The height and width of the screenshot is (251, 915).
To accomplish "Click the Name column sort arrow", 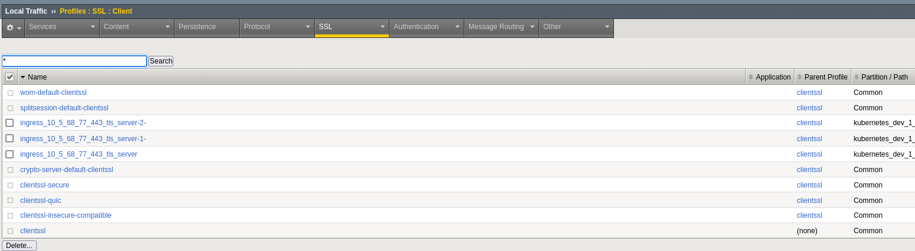I will point(23,77).
